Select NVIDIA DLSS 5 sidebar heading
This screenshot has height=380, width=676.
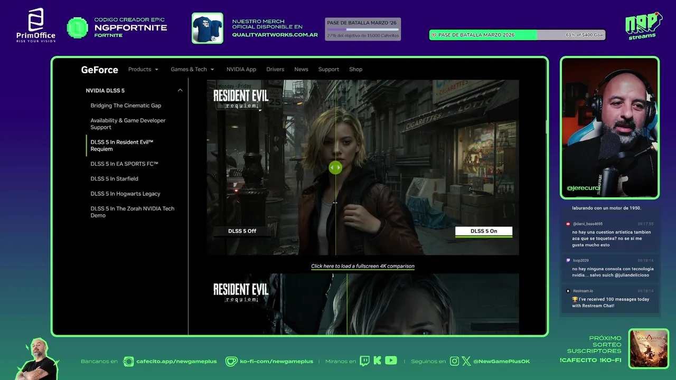click(105, 91)
